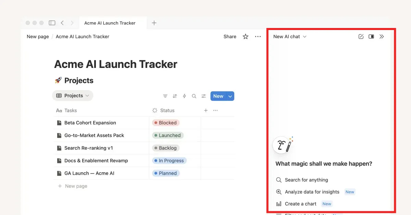Click the Notion AI face avatar
The height and width of the screenshot is (215, 411).
pyautogui.click(x=281, y=145)
